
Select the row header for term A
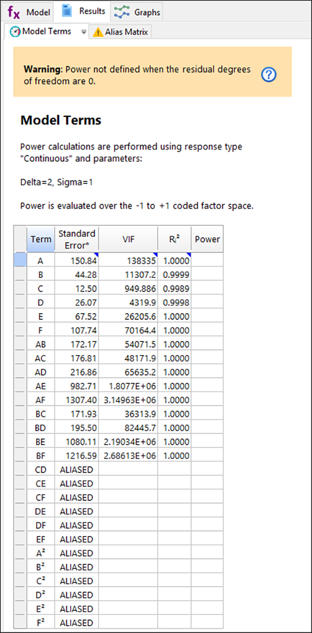point(20,260)
